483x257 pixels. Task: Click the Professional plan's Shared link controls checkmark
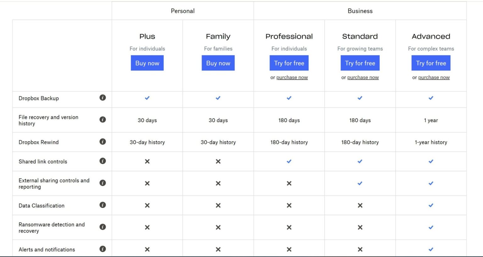pos(289,161)
